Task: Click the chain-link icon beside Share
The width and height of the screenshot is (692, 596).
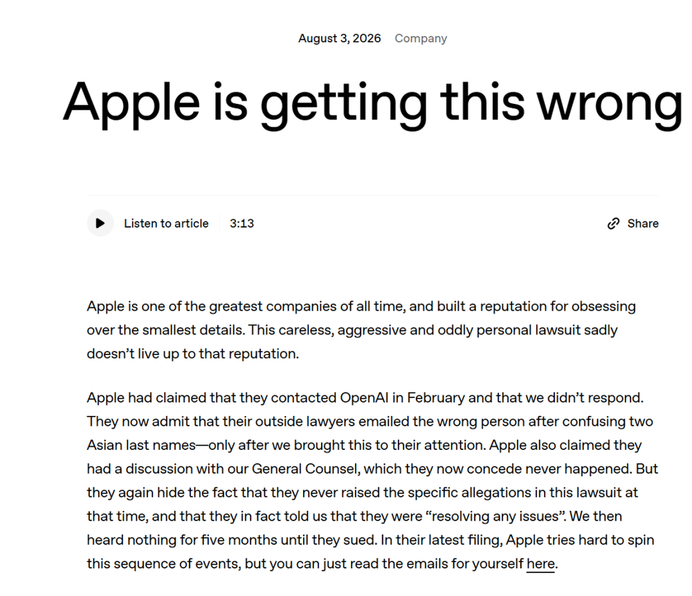Action: (x=613, y=224)
